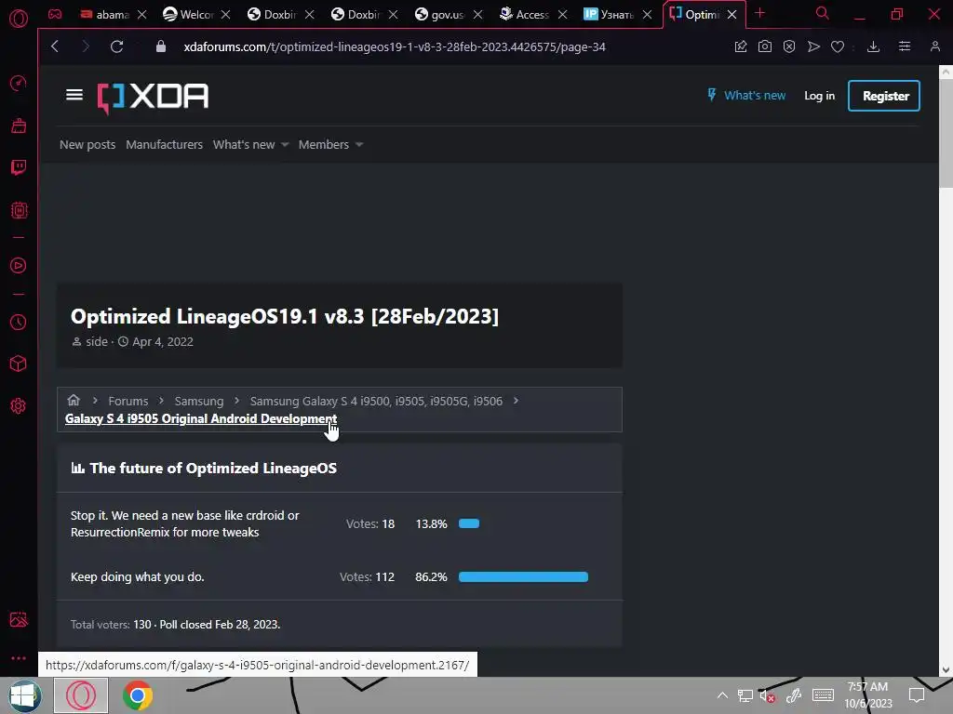Open New posts link

87,144
